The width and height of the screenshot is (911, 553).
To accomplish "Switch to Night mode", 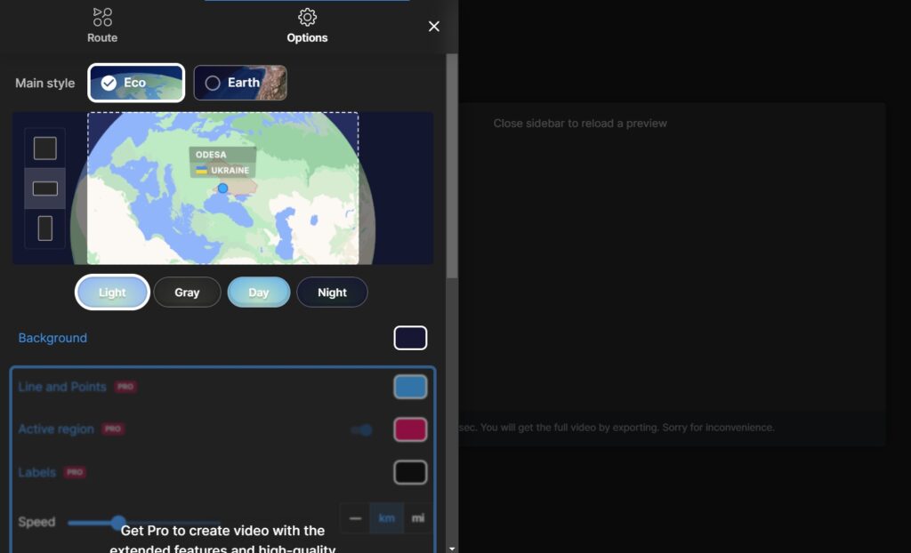I will [332, 293].
